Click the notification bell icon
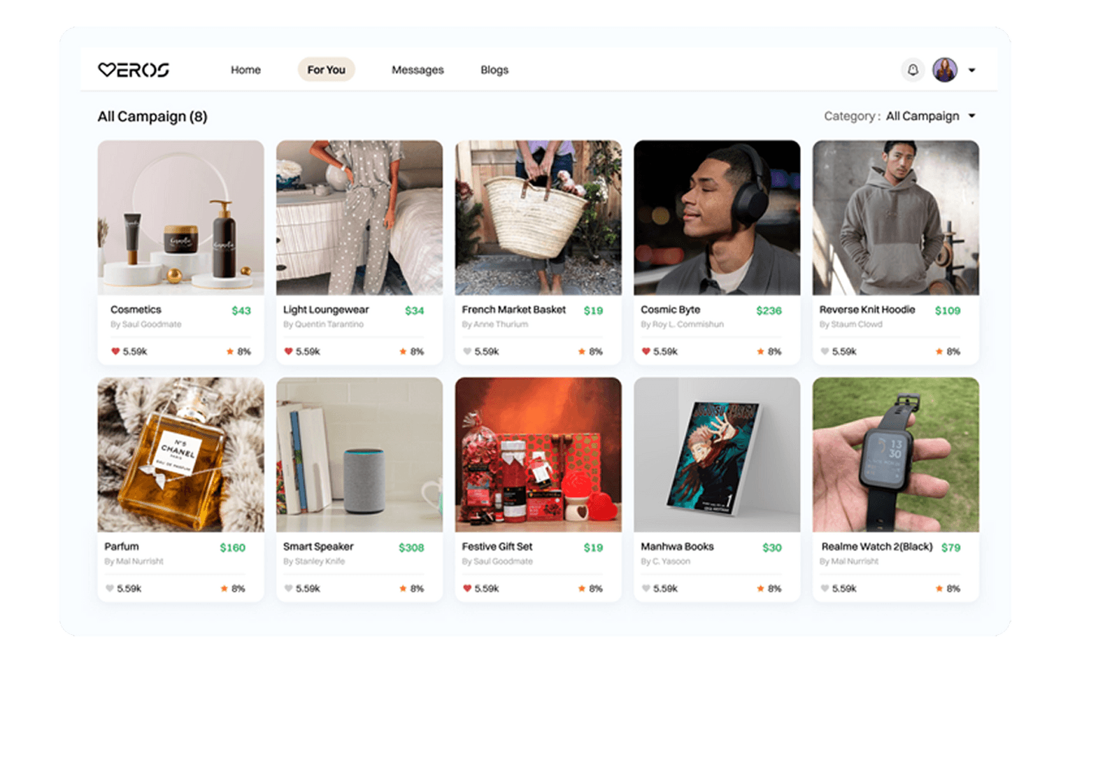 pos(913,70)
